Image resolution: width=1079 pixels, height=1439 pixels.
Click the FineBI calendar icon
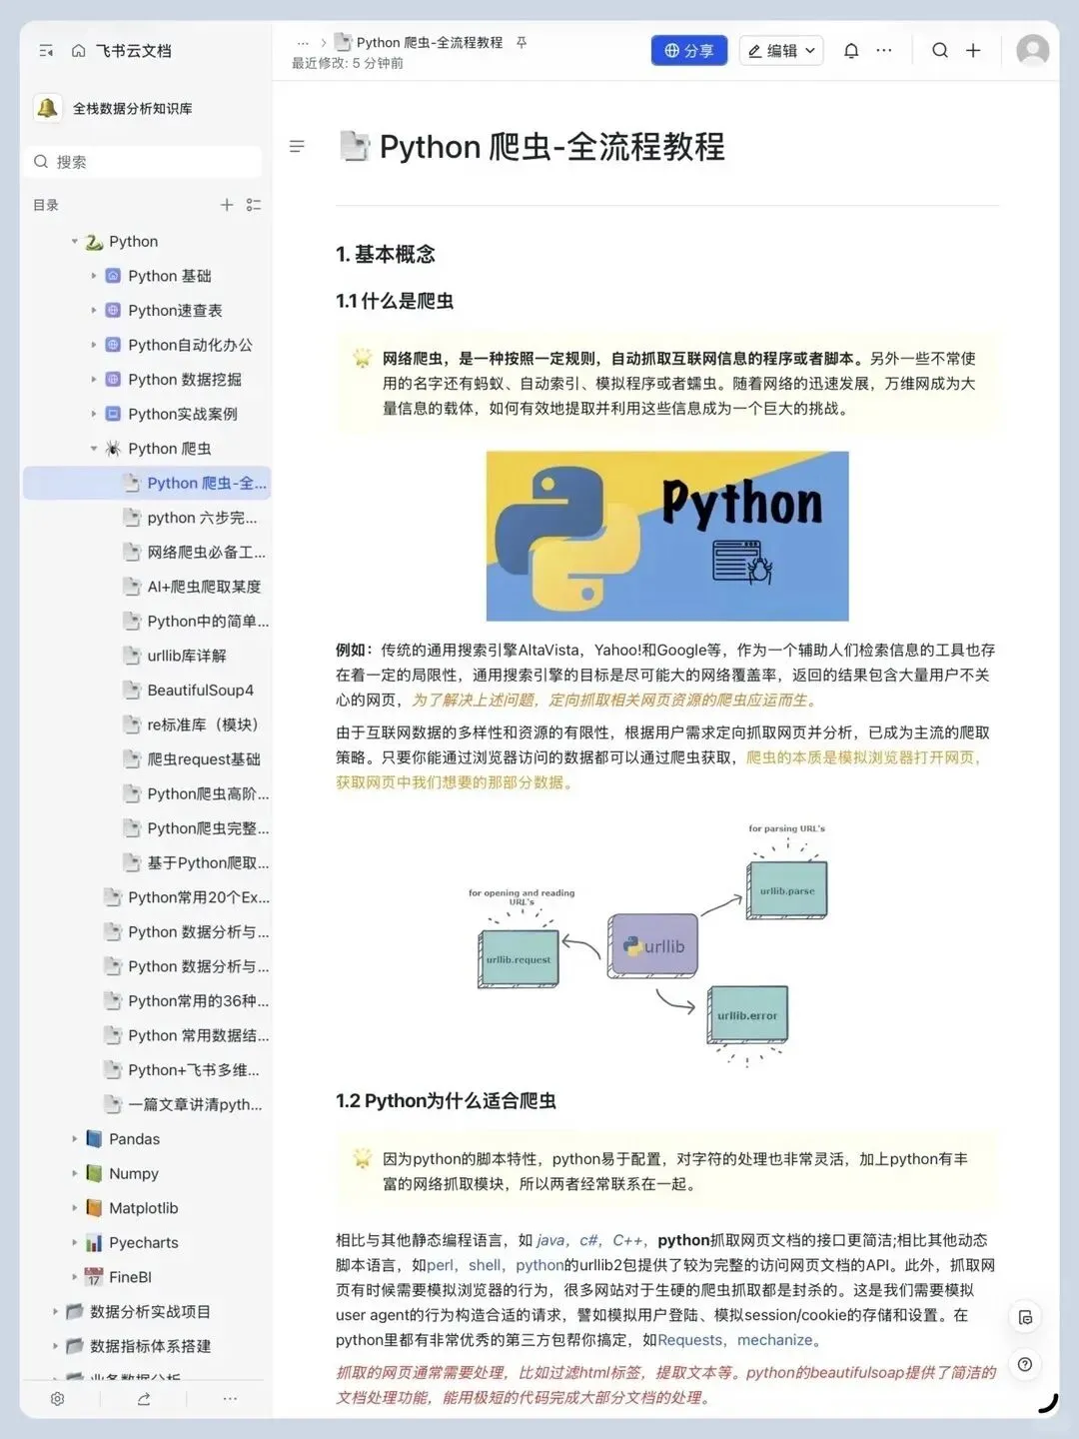tap(94, 1277)
